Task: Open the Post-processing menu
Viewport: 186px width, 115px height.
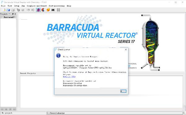Action: 57,6
